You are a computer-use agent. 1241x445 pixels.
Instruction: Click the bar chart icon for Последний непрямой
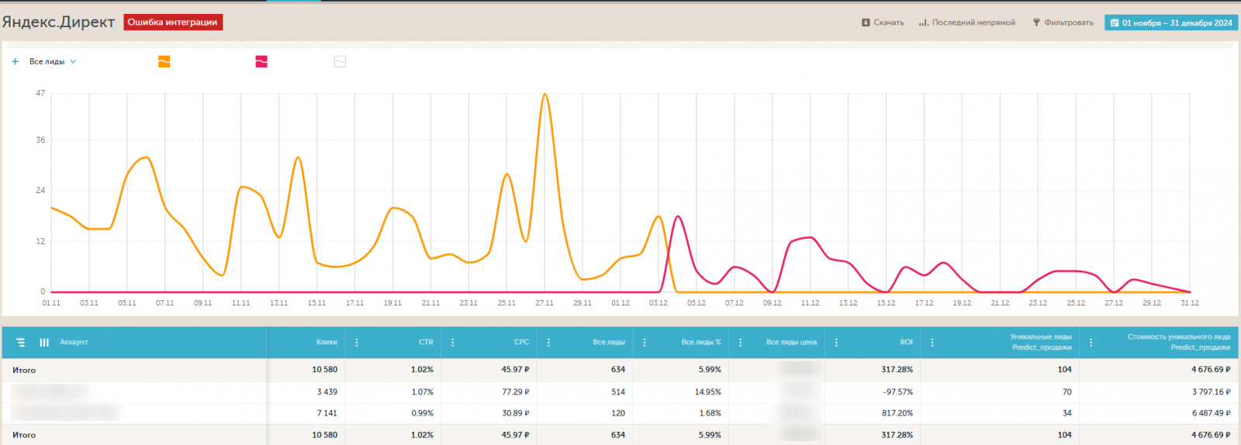click(x=923, y=22)
